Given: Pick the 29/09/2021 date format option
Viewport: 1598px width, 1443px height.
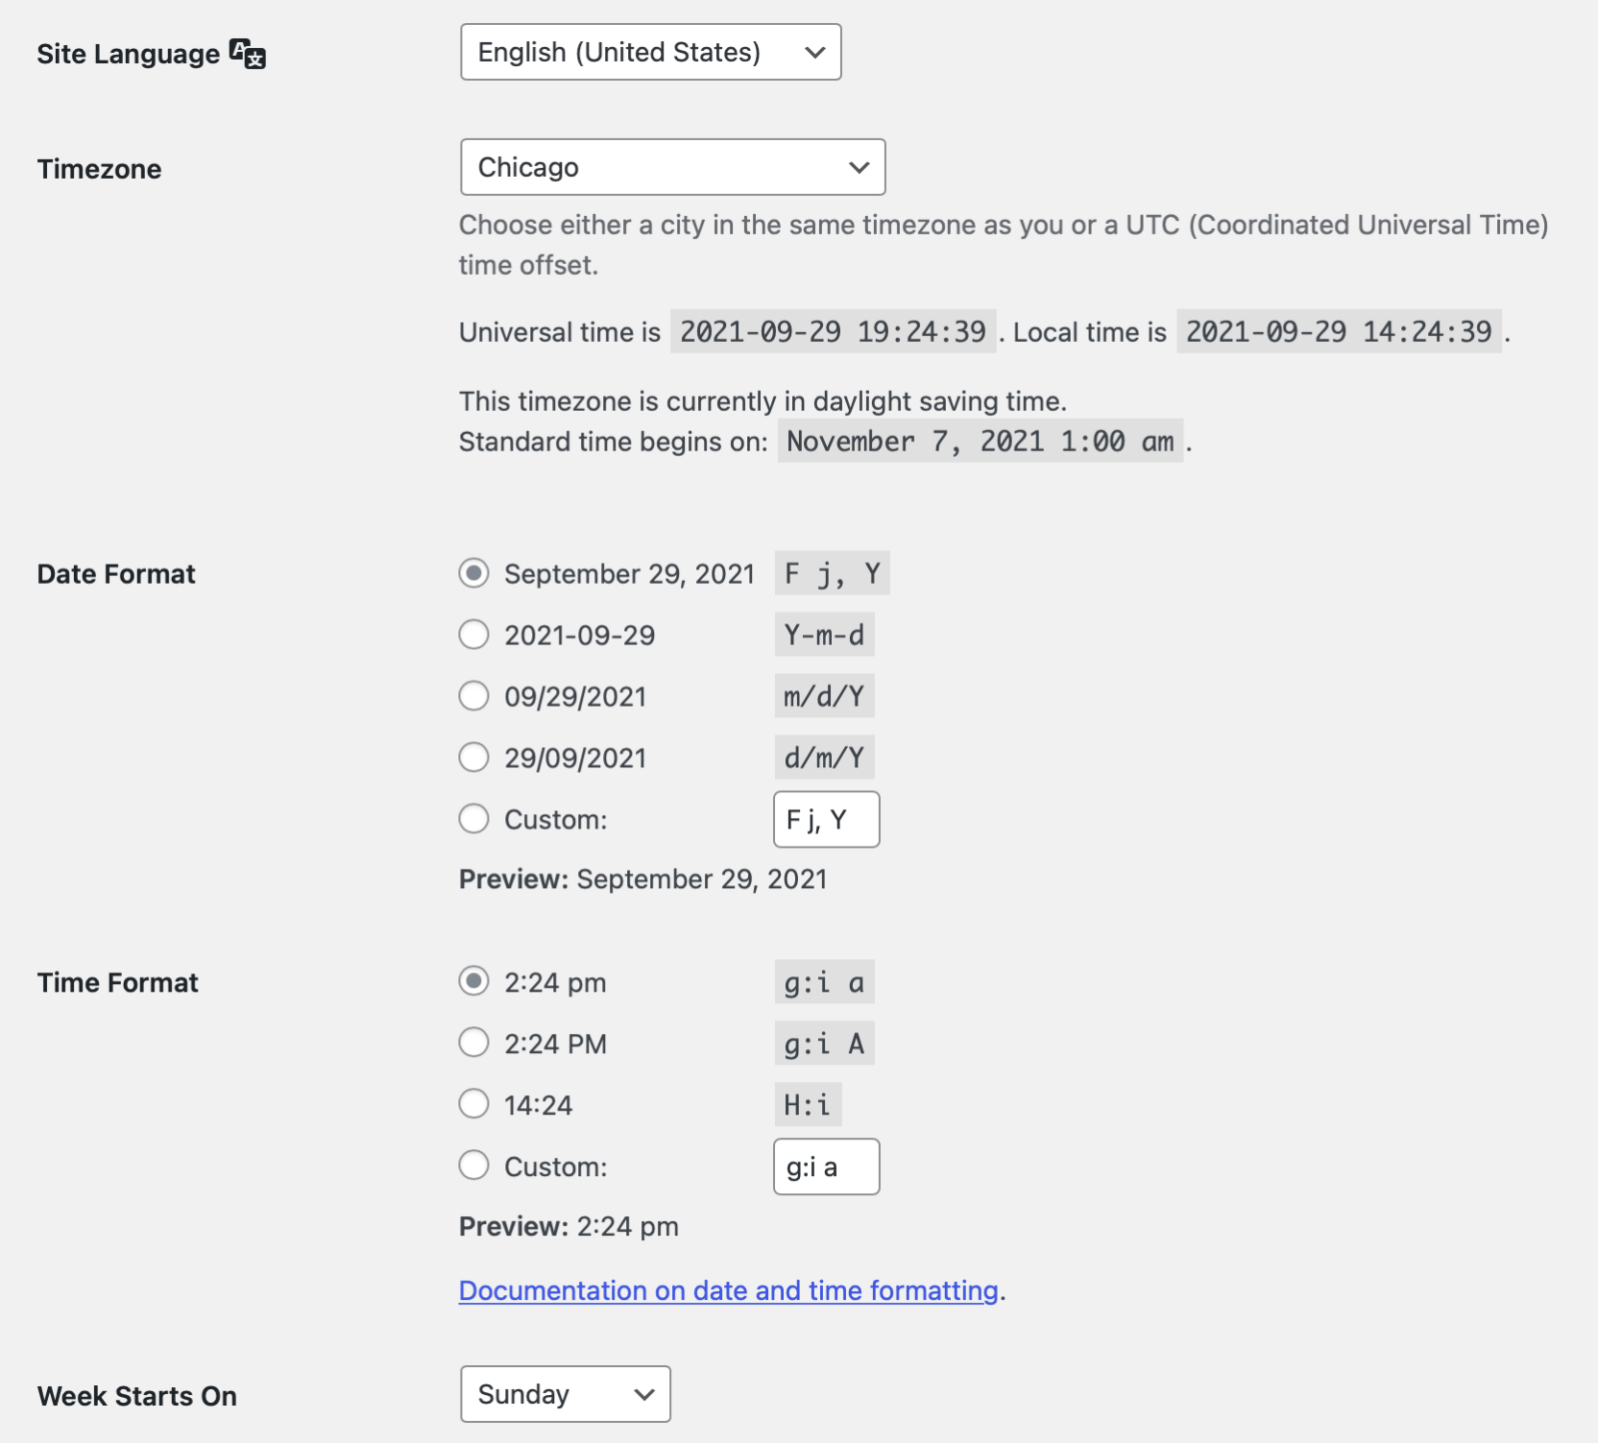Looking at the screenshot, I should click(473, 757).
